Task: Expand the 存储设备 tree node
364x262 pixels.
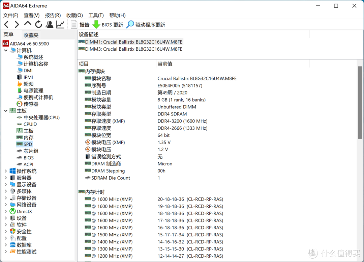Action: point(6,198)
